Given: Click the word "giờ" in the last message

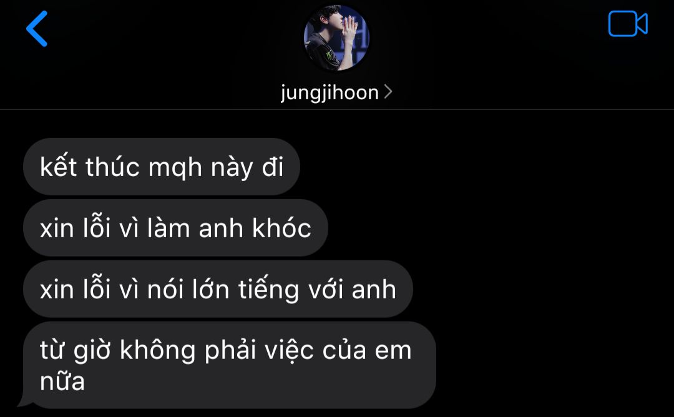Looking at the screenshot, I should pyautogui.click(x=92, y=351).
